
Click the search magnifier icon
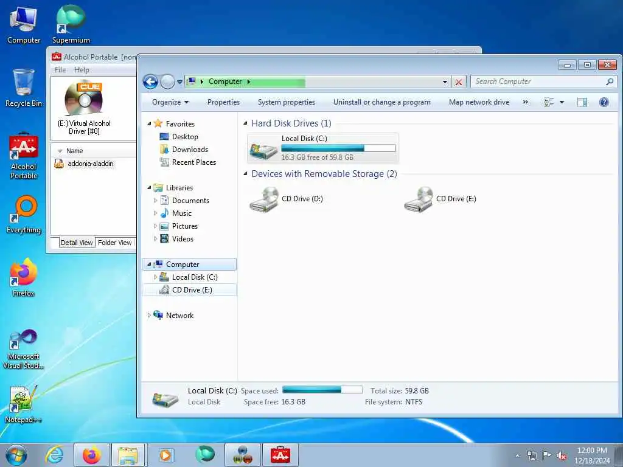(610, 81)
